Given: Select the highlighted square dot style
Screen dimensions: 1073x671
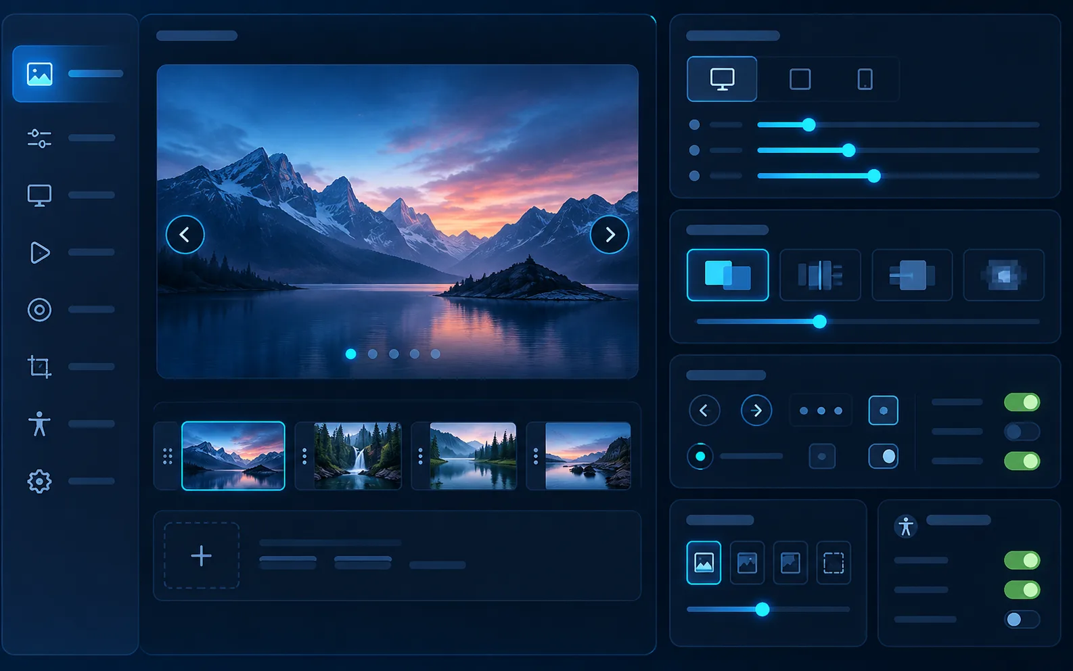Looking at the screenshot, I should pyautogui.click(x=883, y=411).
